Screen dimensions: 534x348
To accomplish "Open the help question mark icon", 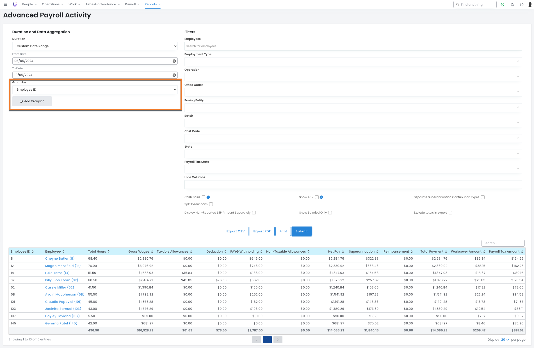I will [x=522, y=4].
